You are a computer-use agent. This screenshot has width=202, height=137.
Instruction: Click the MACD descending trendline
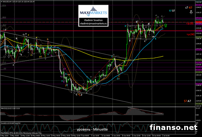pos(148,111)
